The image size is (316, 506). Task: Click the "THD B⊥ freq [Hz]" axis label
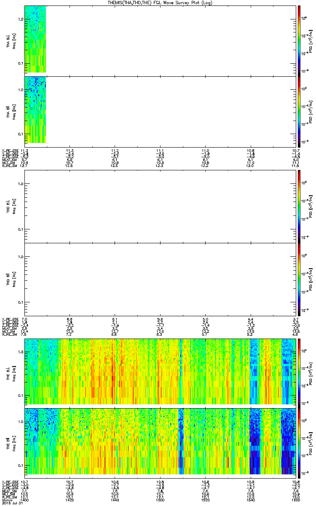pyautogui.click(x=11, y=206)
